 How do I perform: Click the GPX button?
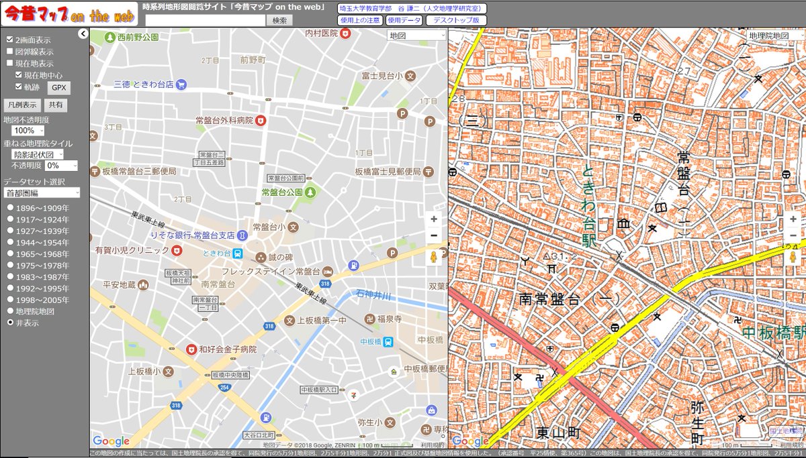tap(59, 88)
